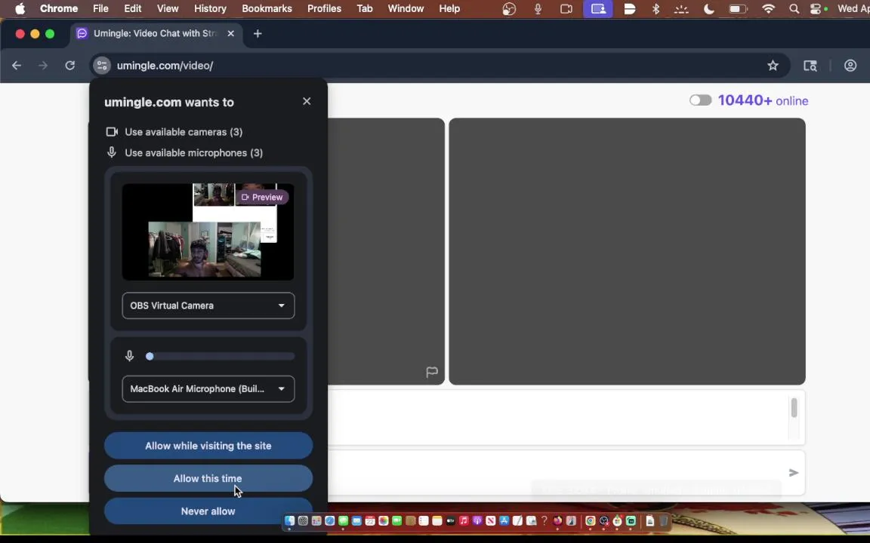
Task: Open Safari from the Dock
Action: point(329,521)
